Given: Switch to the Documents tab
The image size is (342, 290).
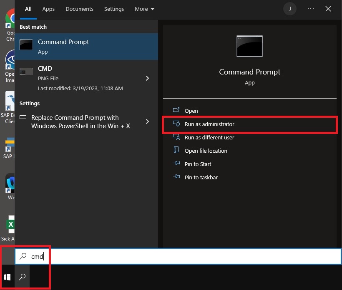Looking at the screenshot, I should point(79,9).
